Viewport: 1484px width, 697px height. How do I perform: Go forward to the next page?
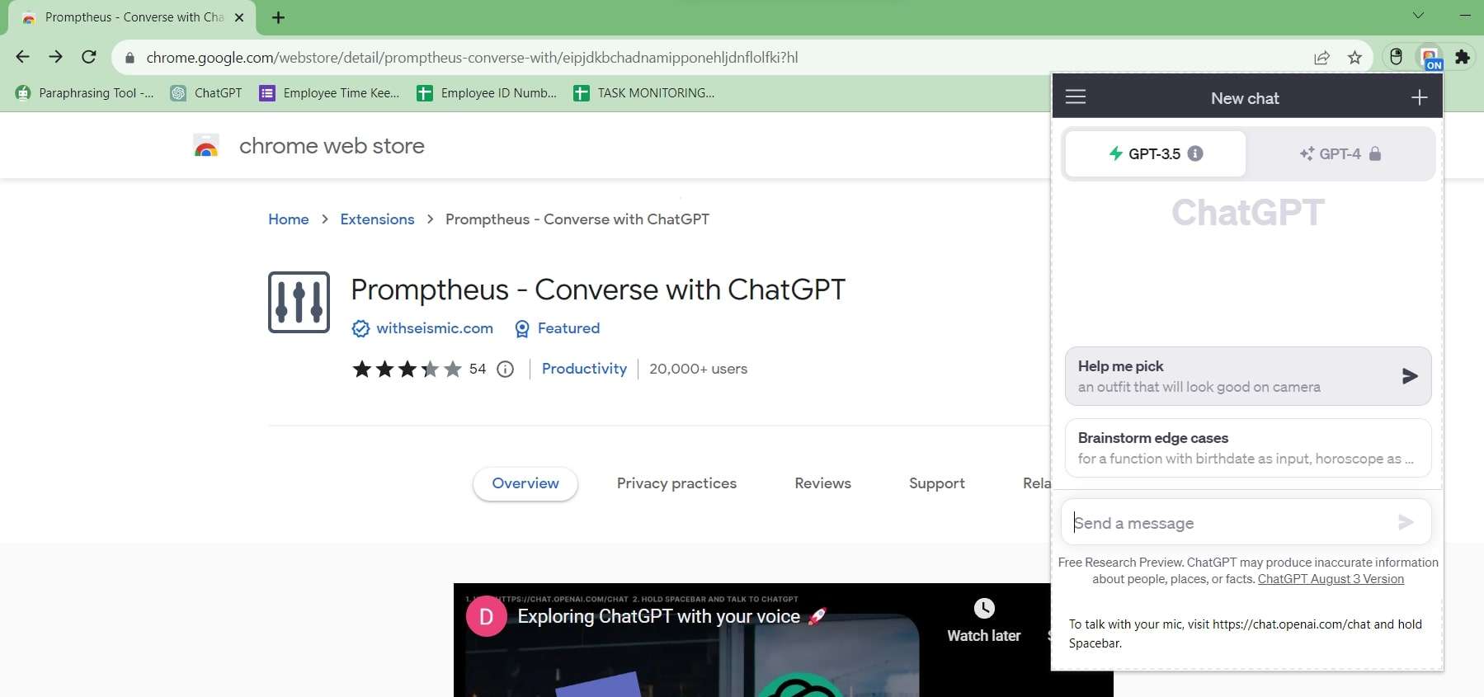(56, 57)
